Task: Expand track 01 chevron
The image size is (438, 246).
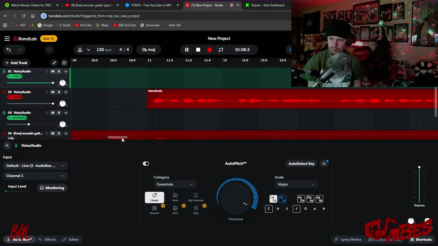Action: tap(66, 71)
